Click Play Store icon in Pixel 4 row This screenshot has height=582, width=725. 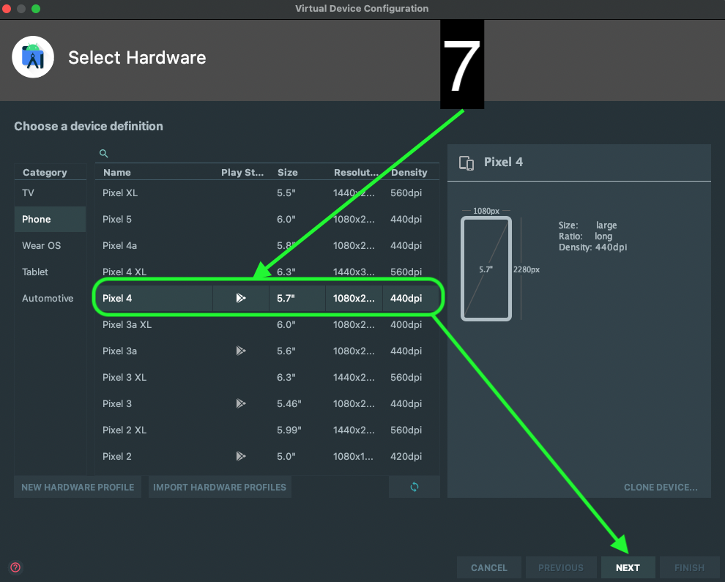point(240,299)
